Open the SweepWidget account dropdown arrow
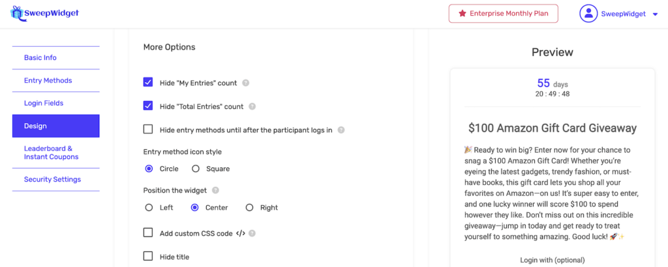The image size is (668, 267). point(655,14)
